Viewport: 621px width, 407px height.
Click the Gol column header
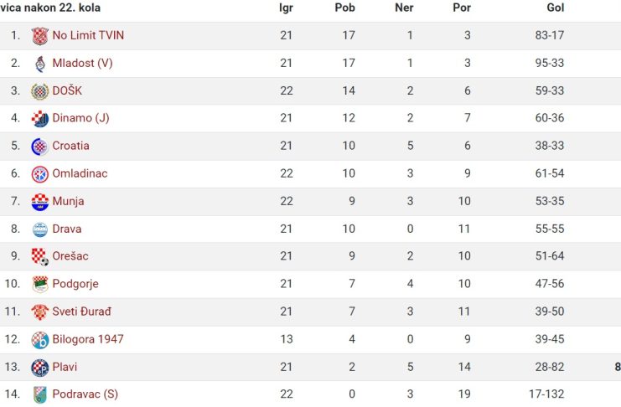(x=556, y=8)
